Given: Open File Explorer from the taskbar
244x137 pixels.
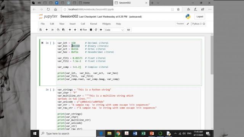Looking at the screenshot, I should click(x=109, y=134).
